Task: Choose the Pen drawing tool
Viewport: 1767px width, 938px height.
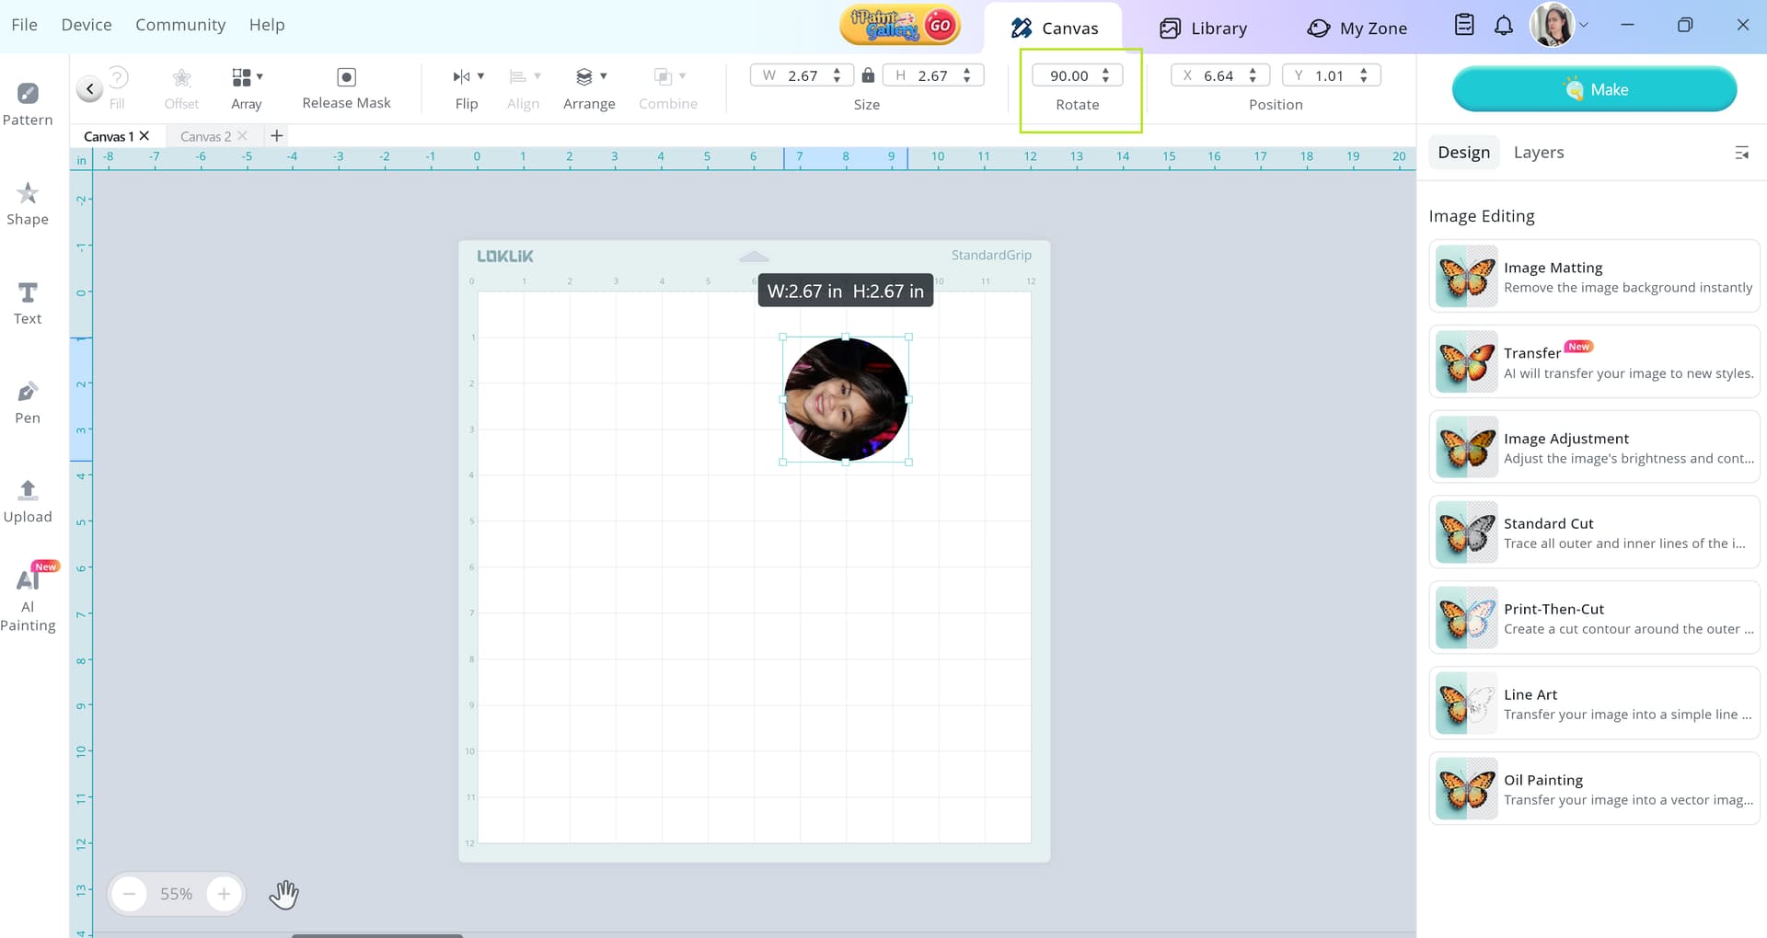Action: click(28, 402)
